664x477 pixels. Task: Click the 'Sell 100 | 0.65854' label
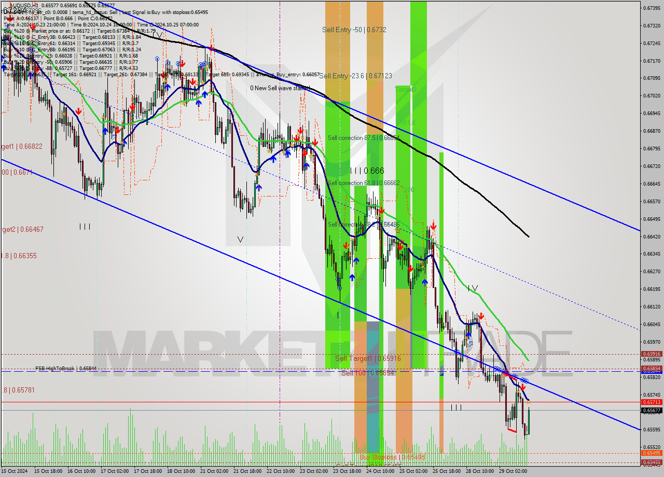[367, 373]
